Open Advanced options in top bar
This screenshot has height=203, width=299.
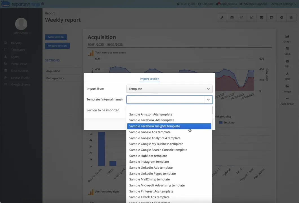pyautogui.click(x=253, y=4)
